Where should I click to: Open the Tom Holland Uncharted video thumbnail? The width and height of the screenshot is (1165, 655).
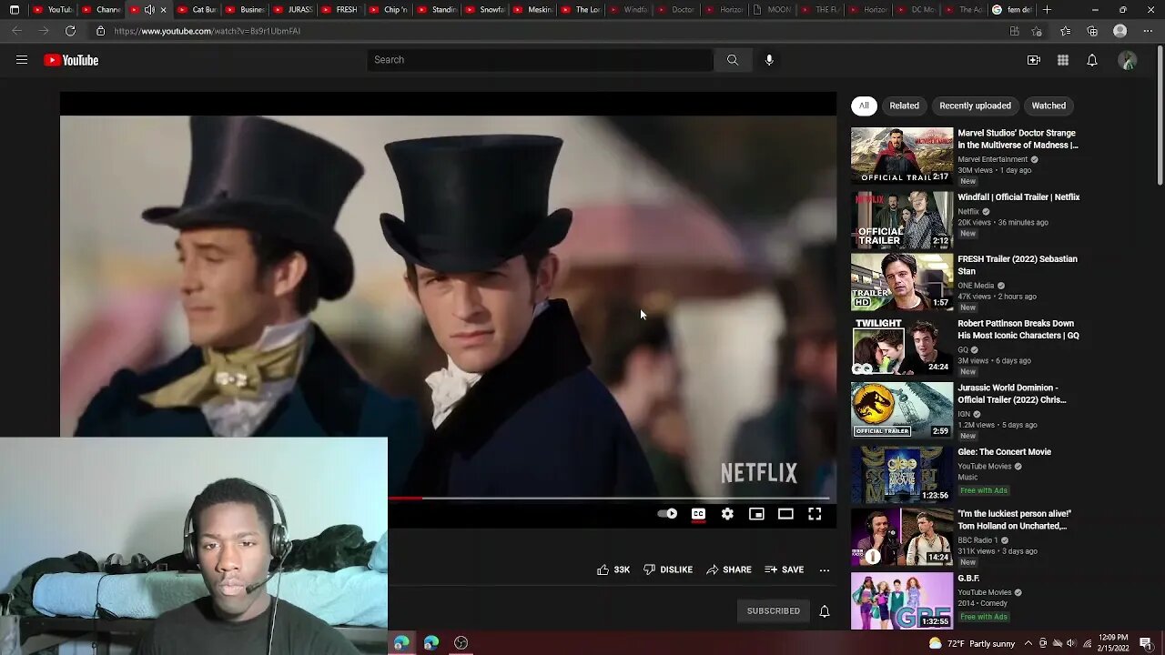[x=902, y=537]
